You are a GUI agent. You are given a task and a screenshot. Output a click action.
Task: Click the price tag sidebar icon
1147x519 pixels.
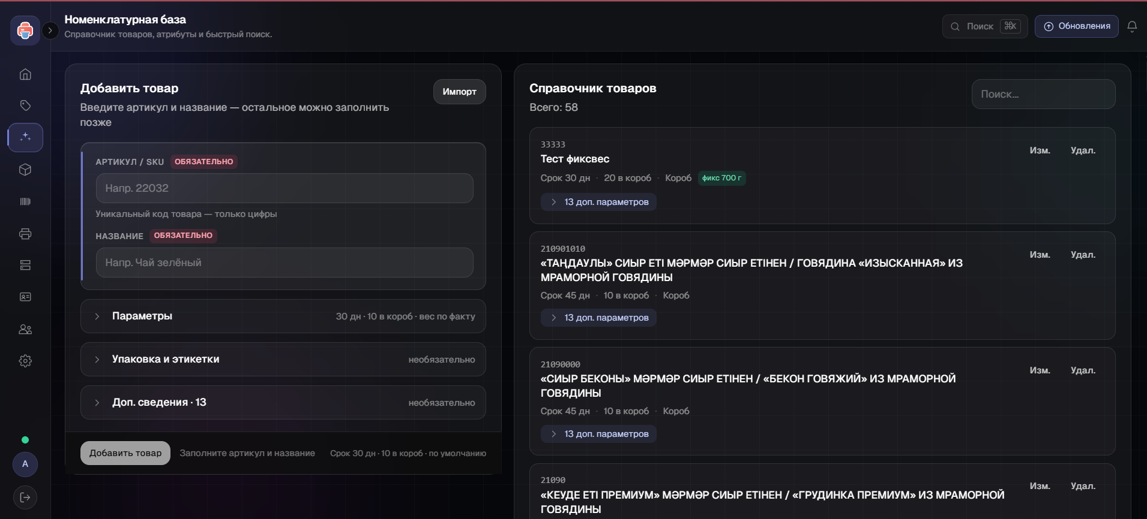pyautogui.click(x=25, y=105)
